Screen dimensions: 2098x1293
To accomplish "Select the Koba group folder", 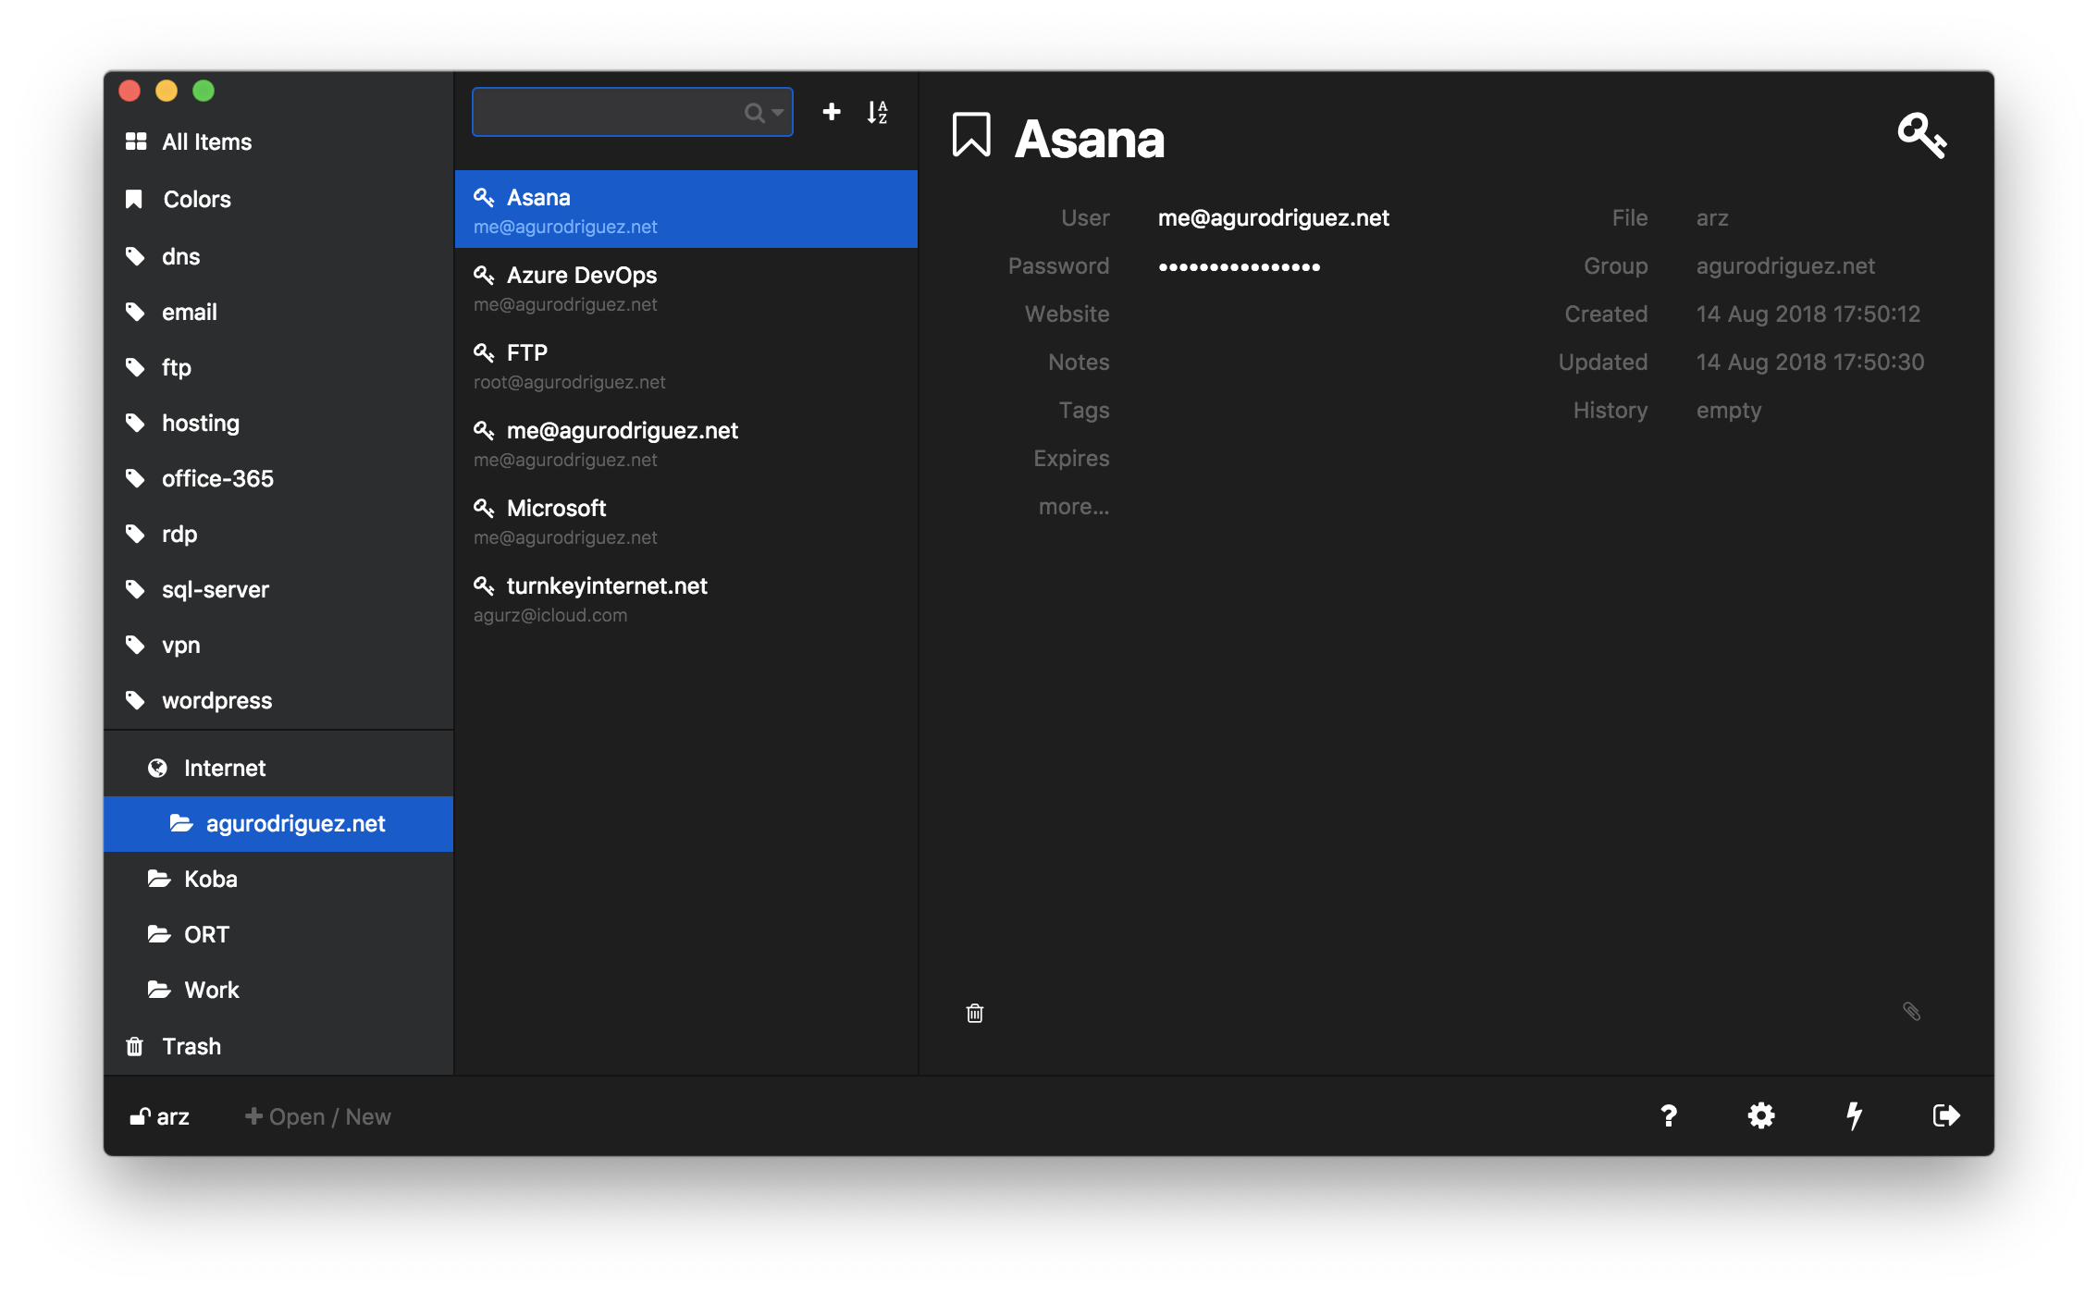I will [210, 879].
